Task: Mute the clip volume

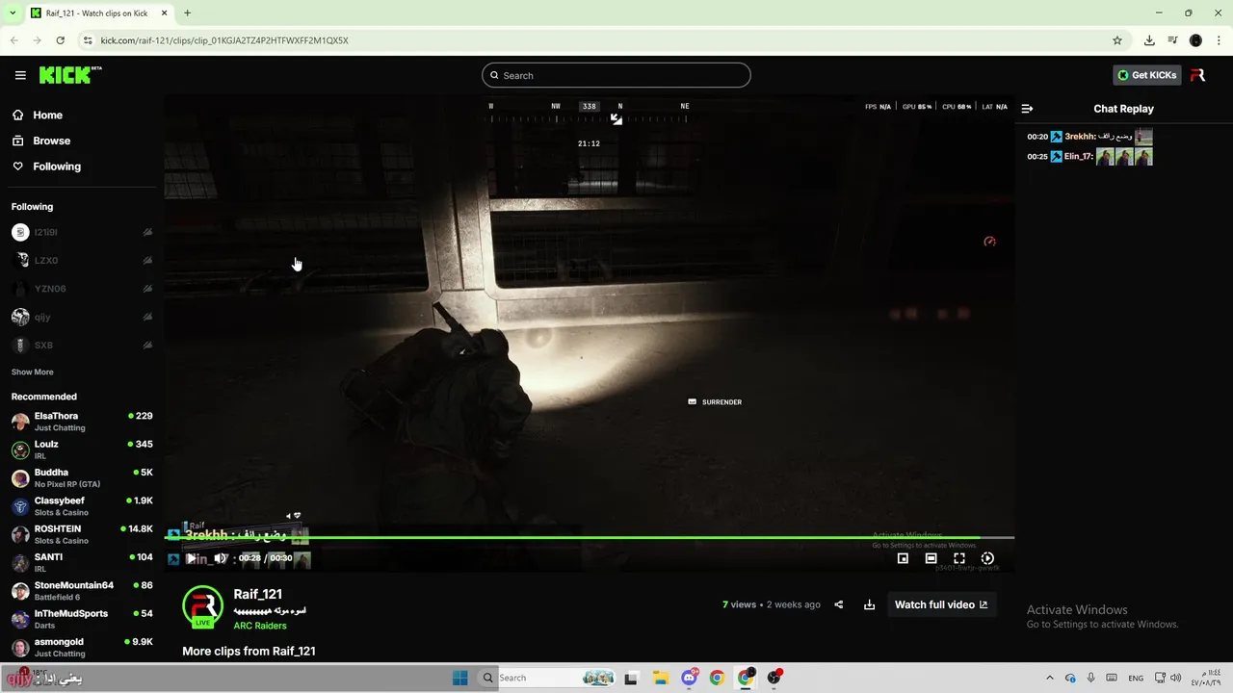Action: [220, 558]
